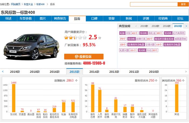Click the 服务投诉共 250 个 total text
This screenshot has height=123, width=189.
[146, 80]
